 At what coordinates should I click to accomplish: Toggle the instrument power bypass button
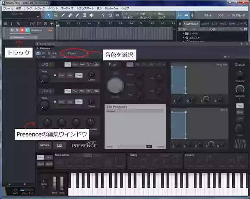point(38,53)
